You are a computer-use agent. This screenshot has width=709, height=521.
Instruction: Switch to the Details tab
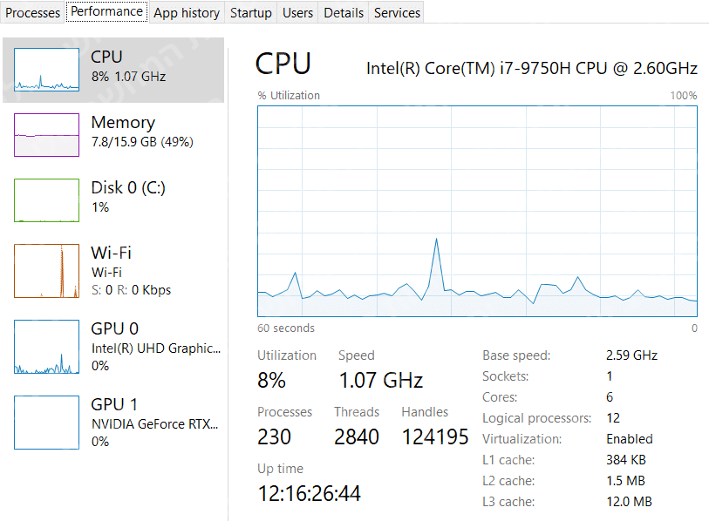click(x=344, y=12)
